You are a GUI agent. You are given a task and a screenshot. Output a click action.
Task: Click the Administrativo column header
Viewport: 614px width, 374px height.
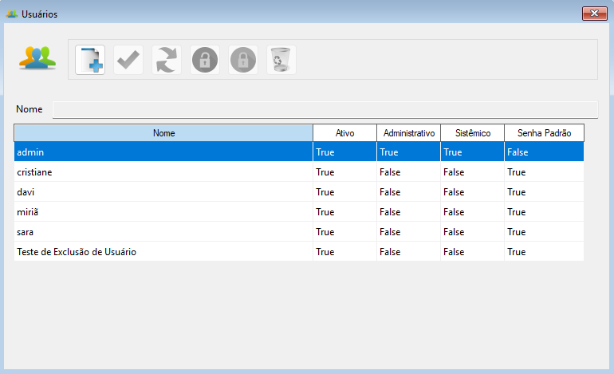click(408, 133)
